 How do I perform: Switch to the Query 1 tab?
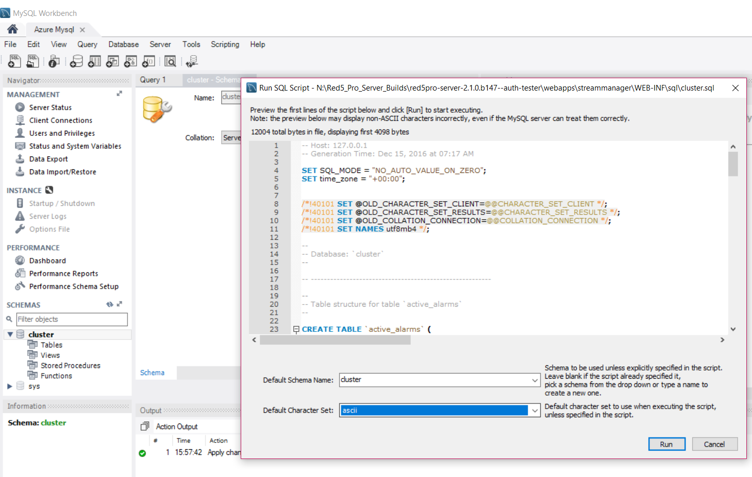[153, 80]
